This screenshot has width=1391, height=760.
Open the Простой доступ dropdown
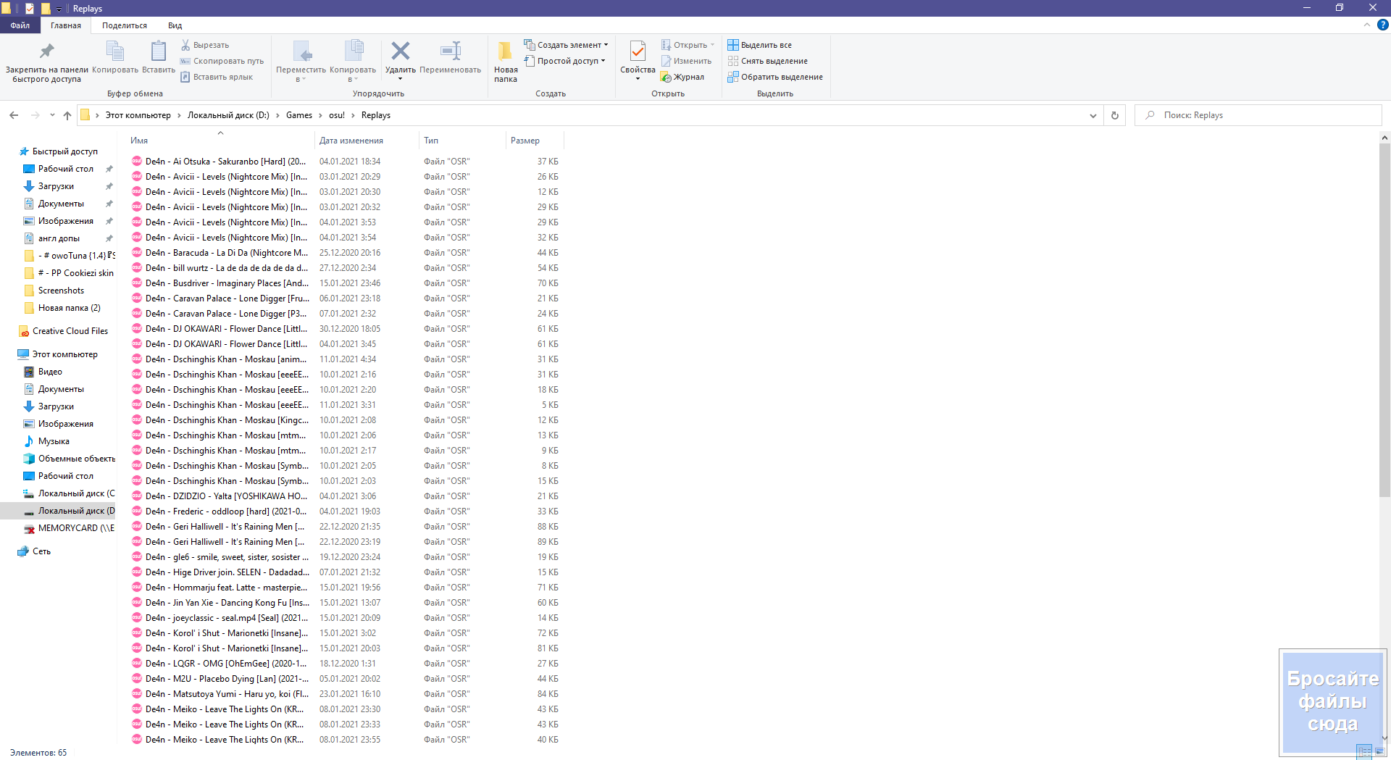(564, 61)
